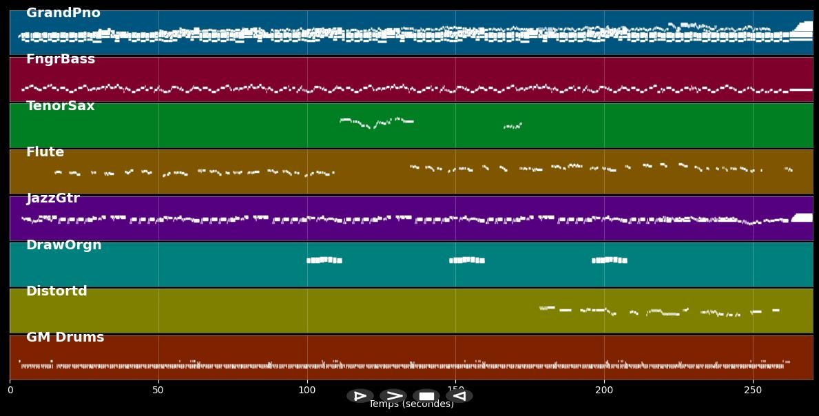Select the GrandPno track label
819x416 pixels.
point(63,13)
